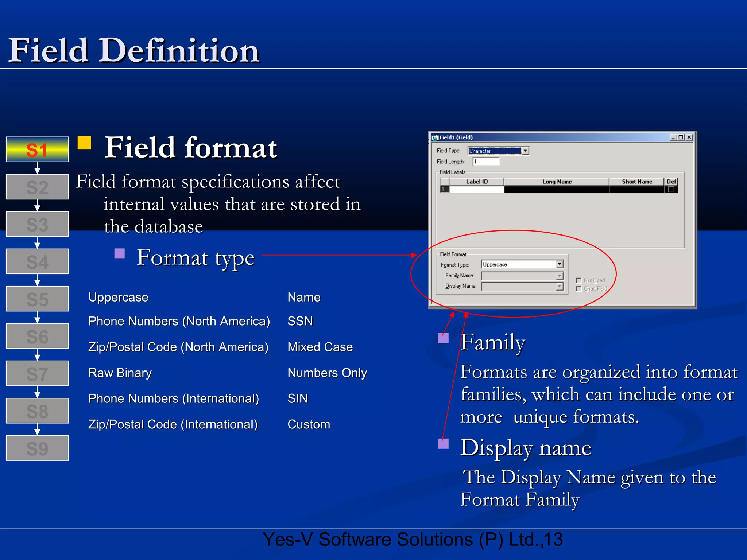747x560 pixels.
Task: Click the 'Display name' bullet heading
Action: [526, 448]
